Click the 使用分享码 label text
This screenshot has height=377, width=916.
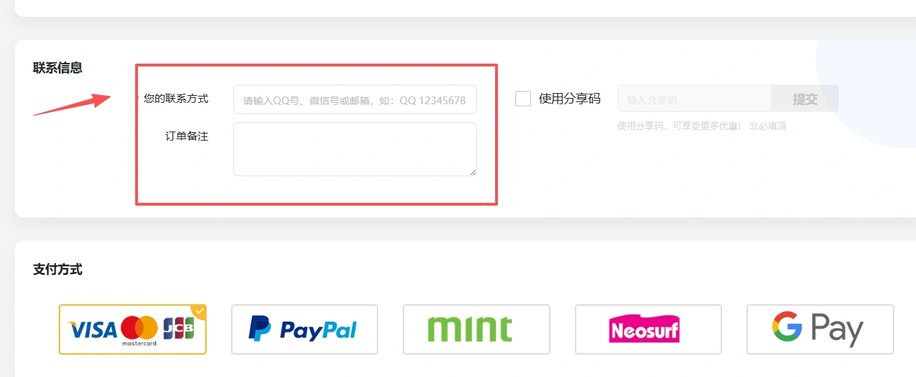569,99
